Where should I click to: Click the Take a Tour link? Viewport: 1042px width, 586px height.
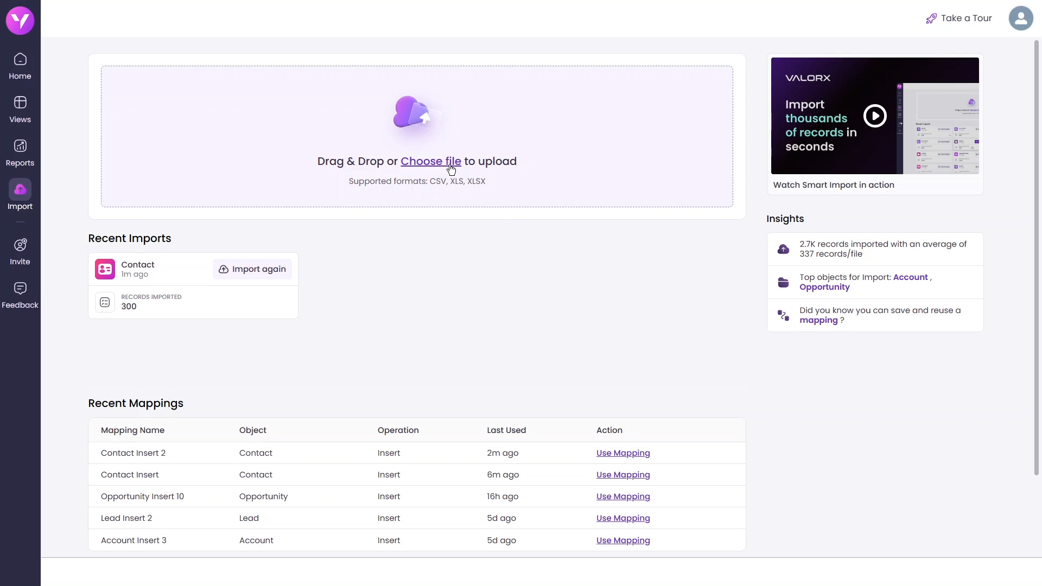click(x=959, y=18)
